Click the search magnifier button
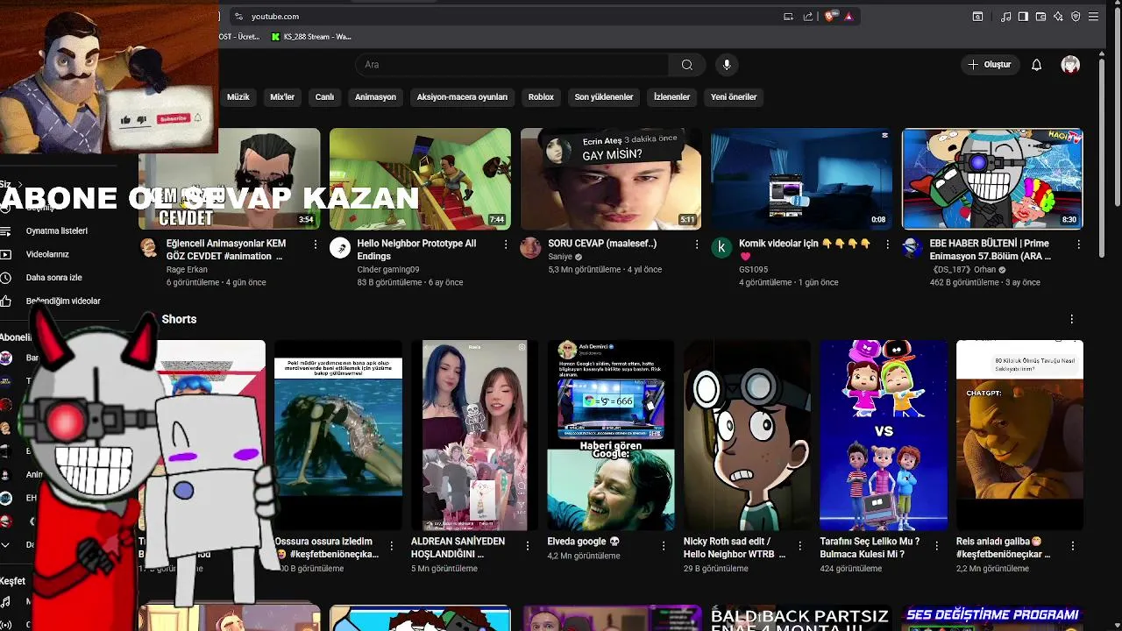1122x631 pixels. point(687,65)
